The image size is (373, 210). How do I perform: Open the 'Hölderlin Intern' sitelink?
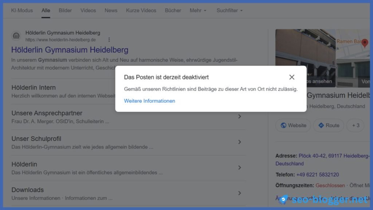pyautogui.click(x=34, y=87)
